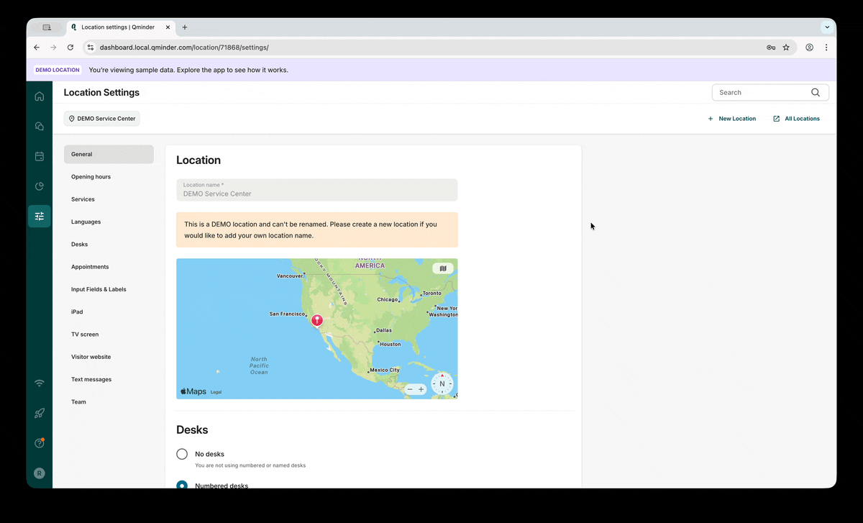863x523 pixels.
Task: Click the New Location button
Action: pyautogui.click(x=731, y=119)
